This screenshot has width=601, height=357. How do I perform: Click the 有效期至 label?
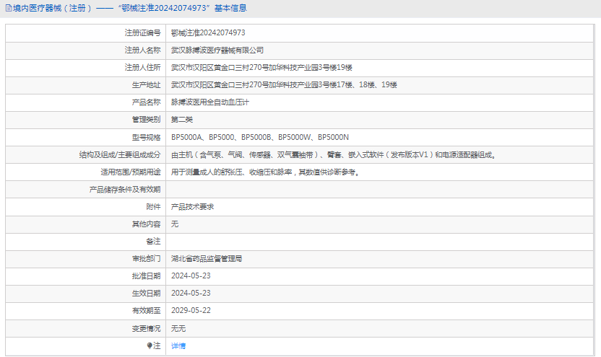coord(147,311)
